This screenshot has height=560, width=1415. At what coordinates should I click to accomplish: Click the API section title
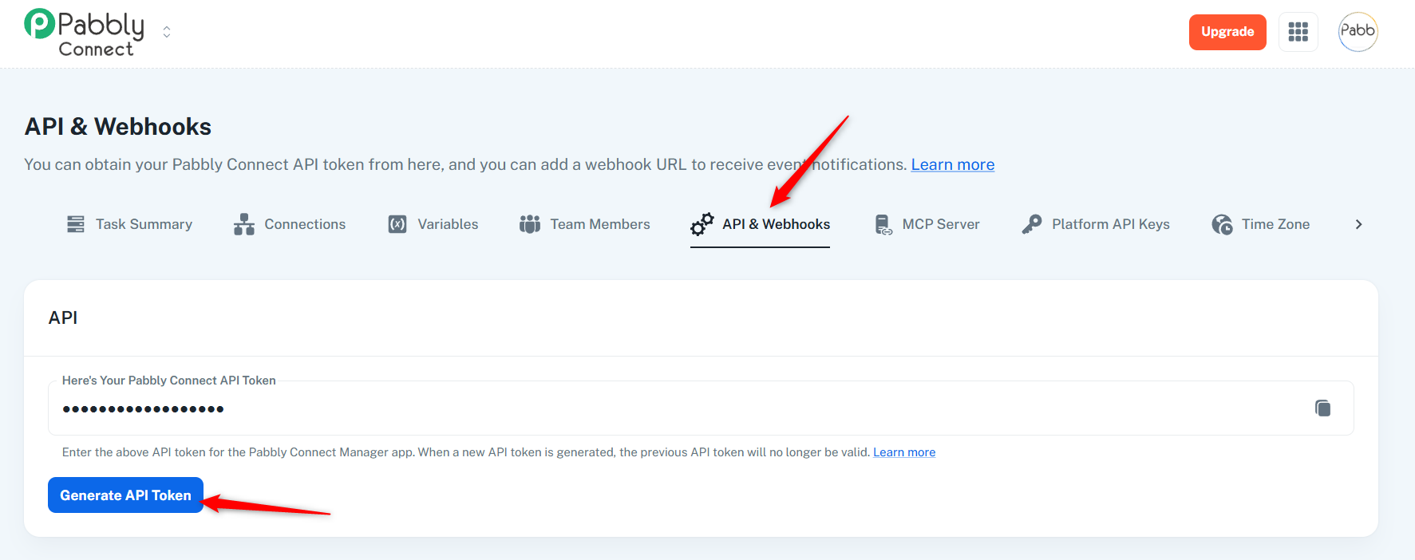coord(63,317)
